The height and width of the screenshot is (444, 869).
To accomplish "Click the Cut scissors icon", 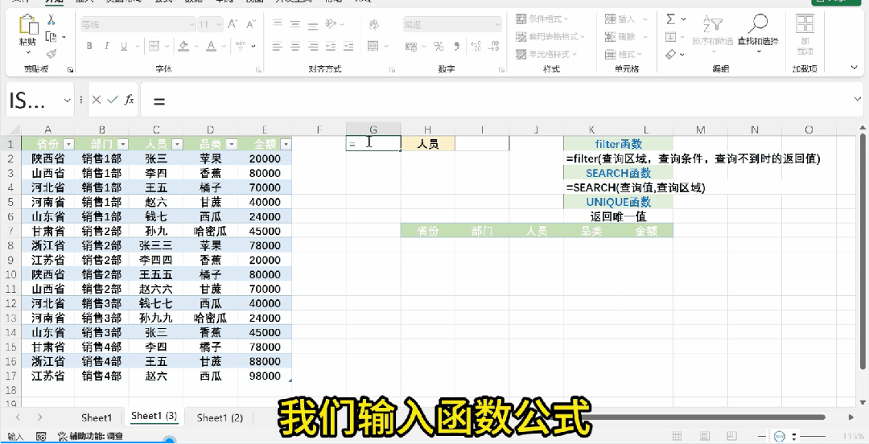I will point(51,20).
